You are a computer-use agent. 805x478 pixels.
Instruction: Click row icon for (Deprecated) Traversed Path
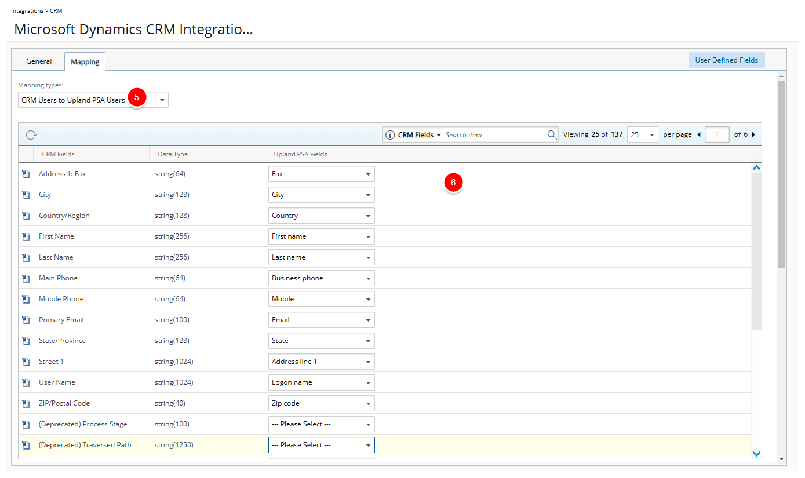[x=26, y=445]
